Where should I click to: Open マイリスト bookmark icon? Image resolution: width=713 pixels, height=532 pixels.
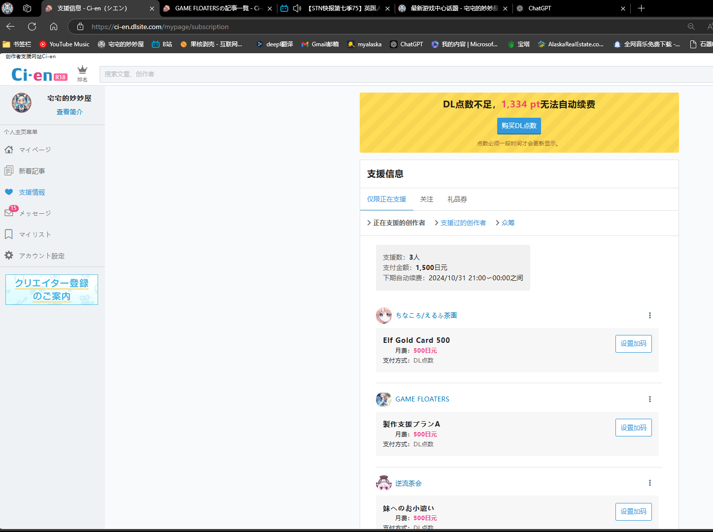[x=9, y=234]
